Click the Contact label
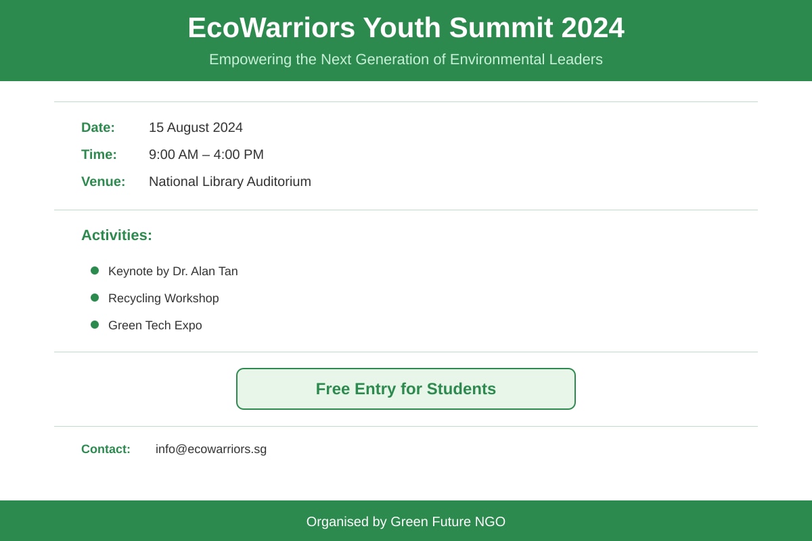The height and width of the screenshot is (541, 812). [106, 449]
